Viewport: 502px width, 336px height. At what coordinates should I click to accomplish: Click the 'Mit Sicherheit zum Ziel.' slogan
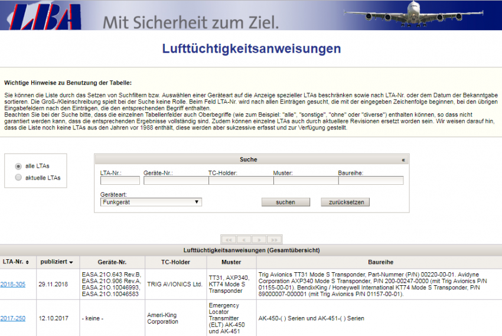191,22
